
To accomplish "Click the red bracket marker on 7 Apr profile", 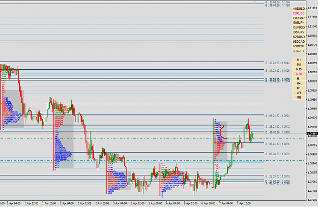I will [x=223, y=132].
